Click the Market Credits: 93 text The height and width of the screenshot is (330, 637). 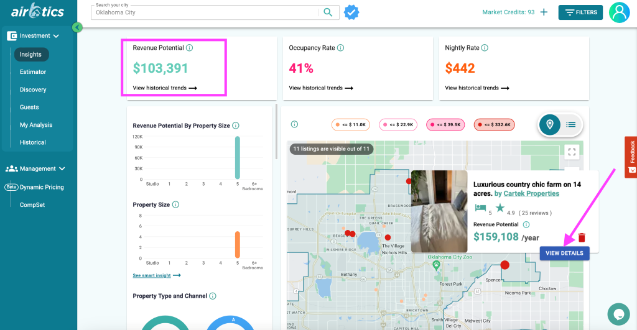click(x=508, y=12)
